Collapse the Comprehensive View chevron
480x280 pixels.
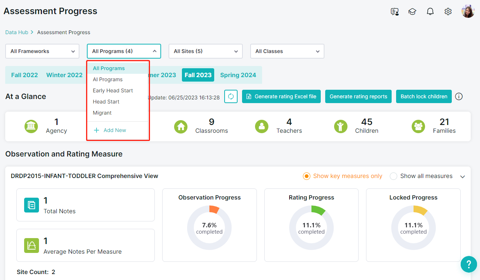[x=463, y=177]
